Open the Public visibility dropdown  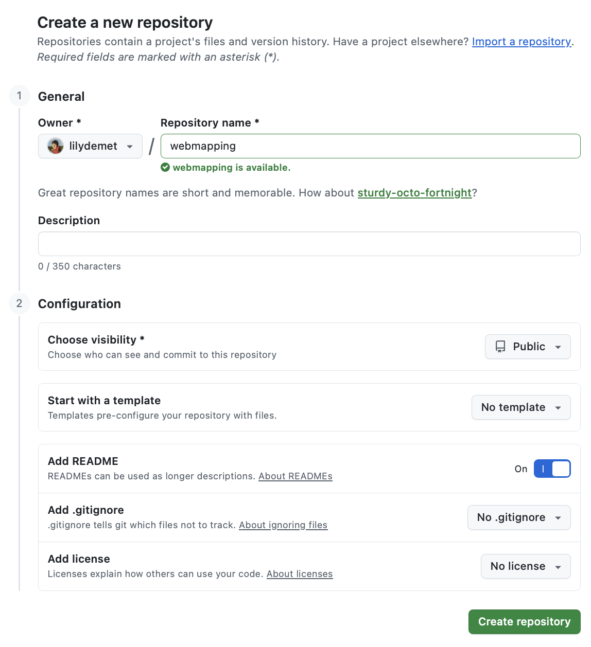[x=528, y=347]
